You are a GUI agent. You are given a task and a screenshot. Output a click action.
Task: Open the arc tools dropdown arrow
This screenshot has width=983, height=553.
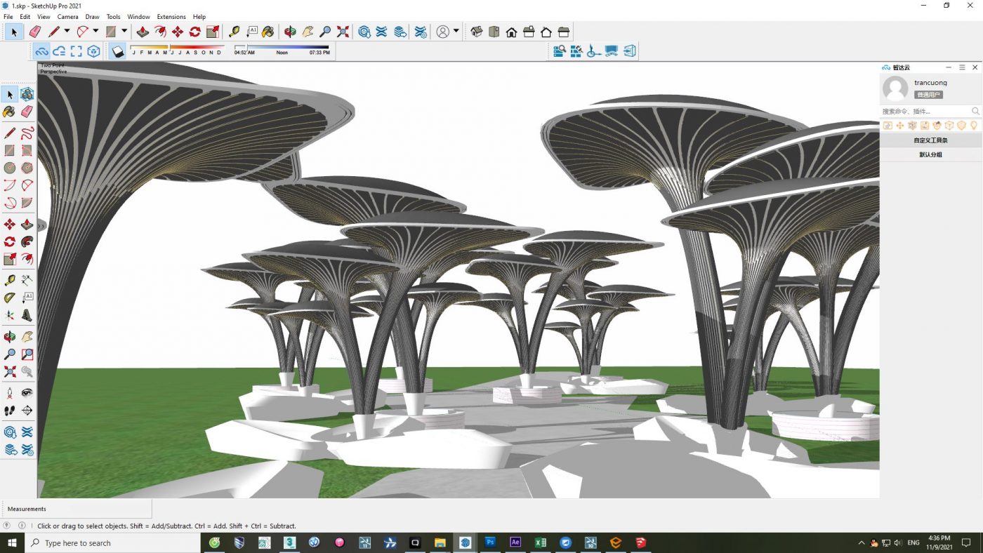[x=95, y=32]
